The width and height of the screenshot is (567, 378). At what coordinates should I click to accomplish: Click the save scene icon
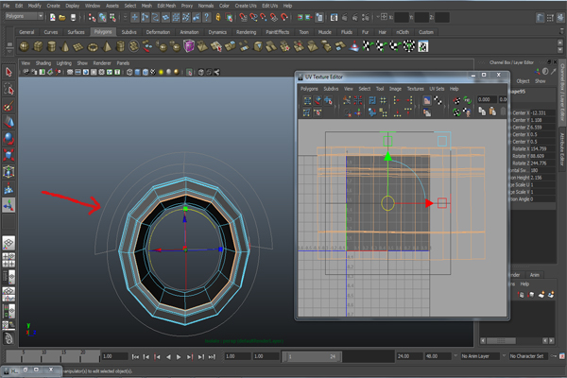point(73,17)
